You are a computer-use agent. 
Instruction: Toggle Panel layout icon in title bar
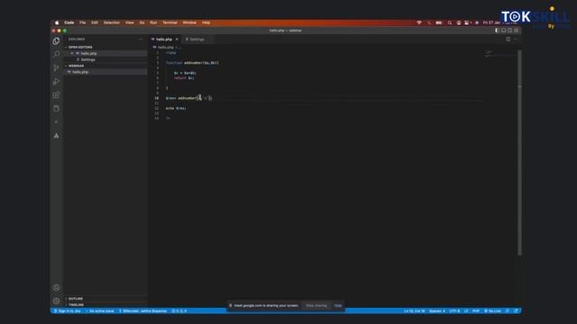pos(503,31)
